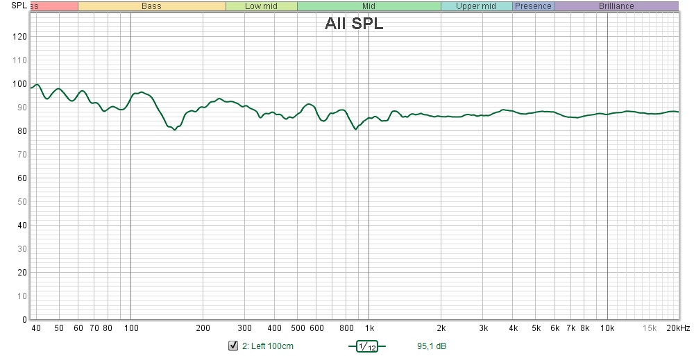Image resolution: width=694 pixels, height=356 pixels.
Task: Uncheck the "2: Left 100cm" trace checkbox
Action: click(x=233, y=346)
